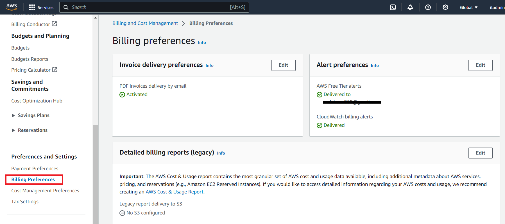This screenshot has height=224, width=505.
Task: Open Billing Conductor external link icon
Action: pos(54,24)
